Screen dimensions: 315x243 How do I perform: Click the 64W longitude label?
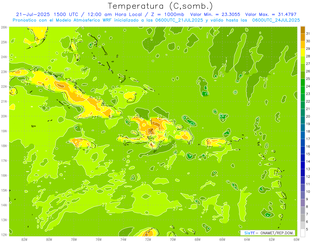click(247, 239)
